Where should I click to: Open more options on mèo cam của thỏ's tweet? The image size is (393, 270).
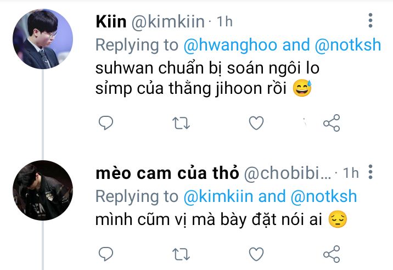coord(370,172)
